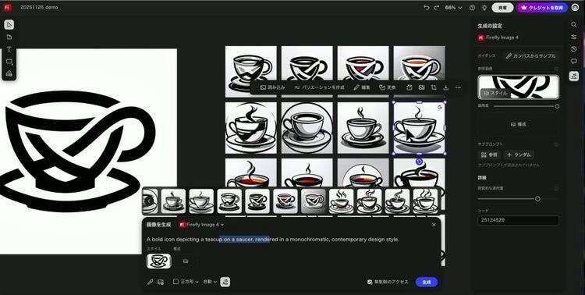Toggle unlimited access checkbox
Viewport: 585px width, 295px height.
[x=370, y=283]
